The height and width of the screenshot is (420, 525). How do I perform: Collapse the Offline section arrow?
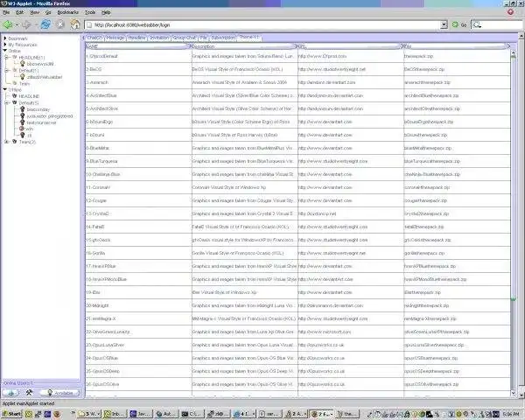click(x=5, y=89)
